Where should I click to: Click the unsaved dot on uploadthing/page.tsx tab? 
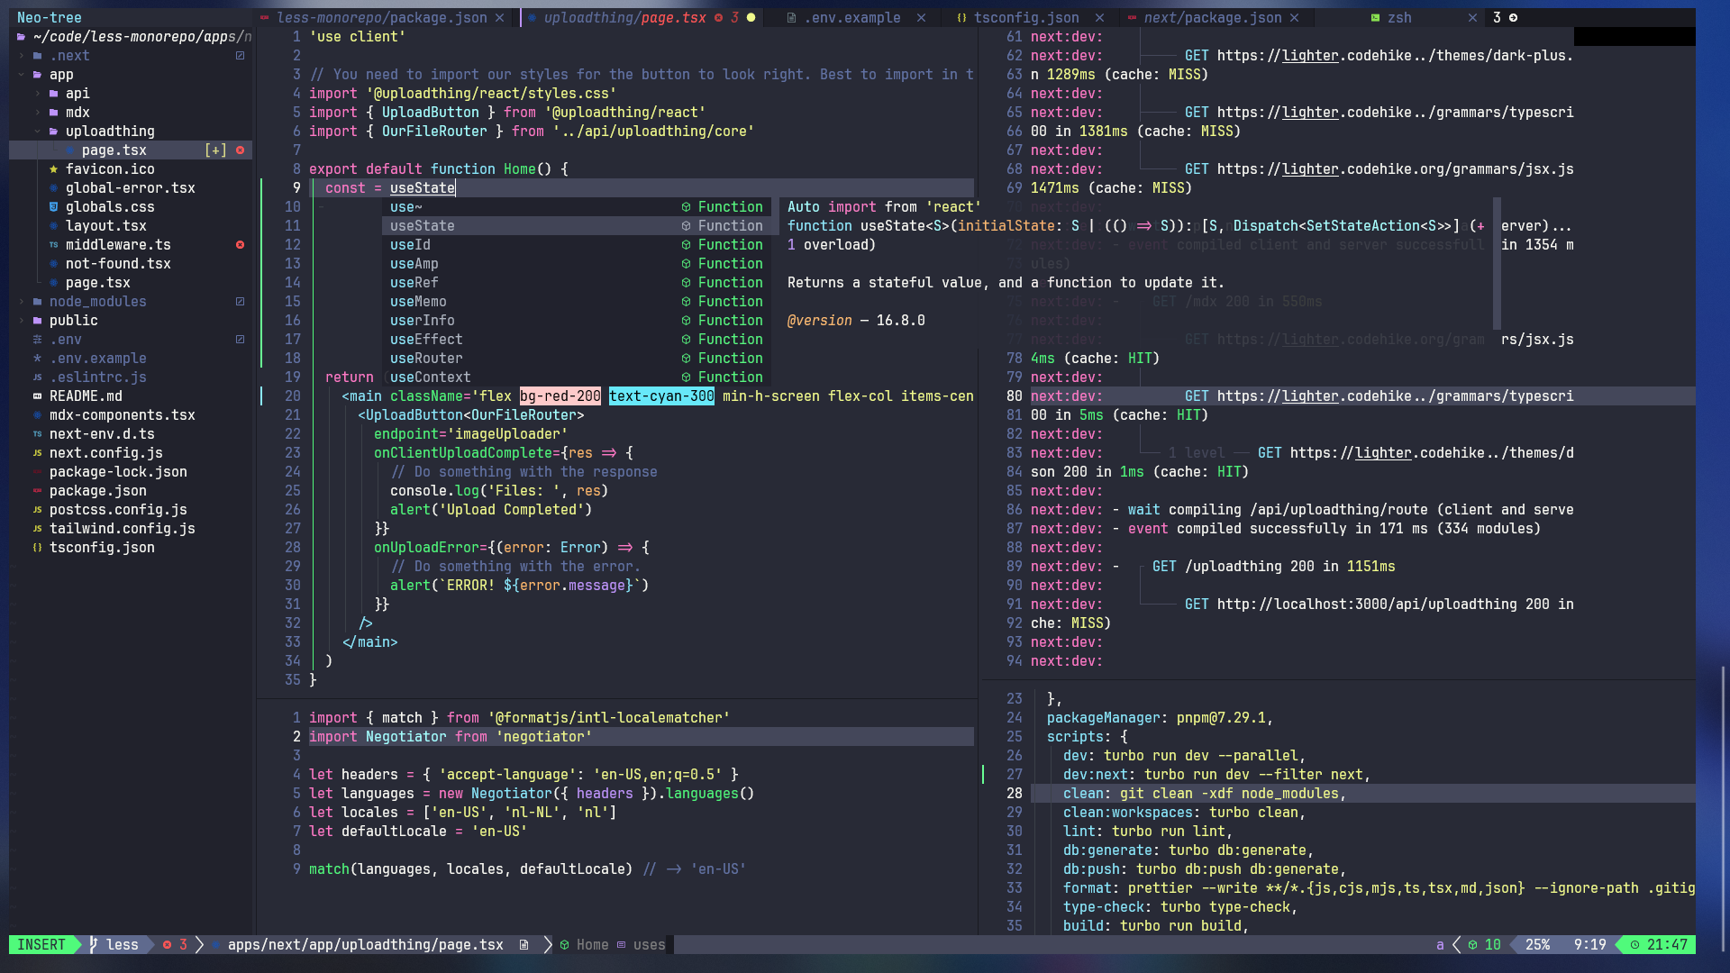tap(751, 18)
